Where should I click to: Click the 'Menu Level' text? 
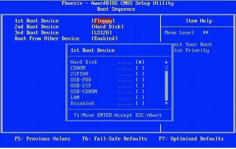point(179,33)
